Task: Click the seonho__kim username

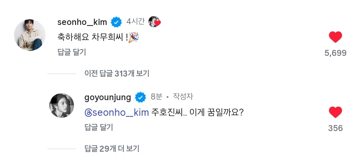Action: [82, 22]
